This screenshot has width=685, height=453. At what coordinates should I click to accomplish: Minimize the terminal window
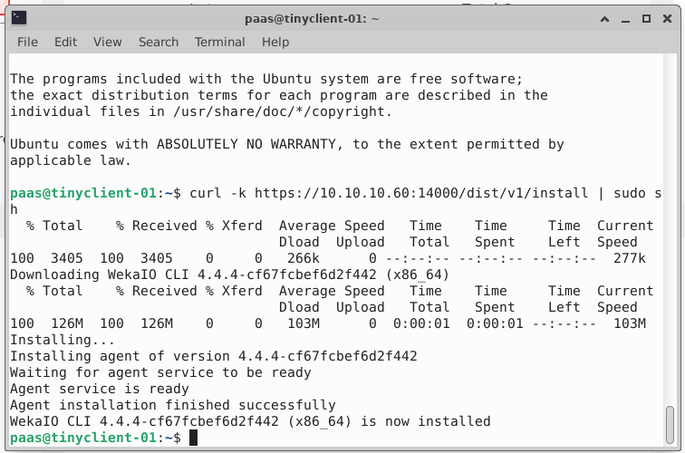tap(625, 19)
